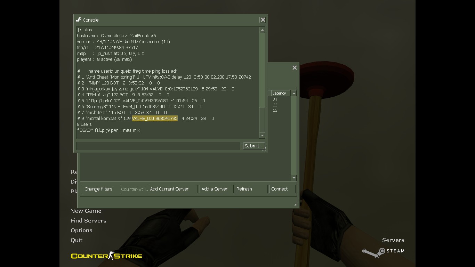
Task: Click the "ninjago:kay jay zane gole" row
Action: pos(155,89)
